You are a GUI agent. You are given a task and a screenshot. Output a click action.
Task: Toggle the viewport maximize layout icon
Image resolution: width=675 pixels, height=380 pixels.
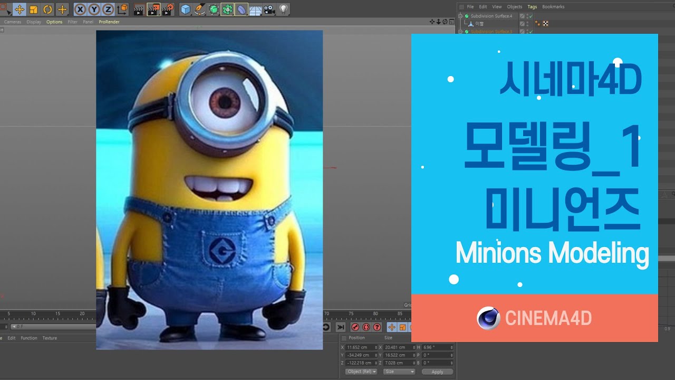pos(451,22)
